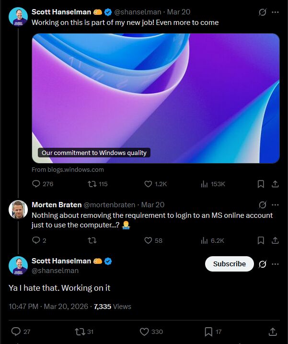Reply to Morten Braten's tweet
288x344 pixels.
pos(39,240)
